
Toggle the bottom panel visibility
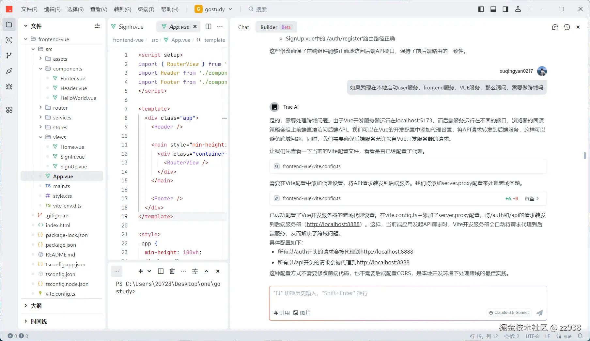pos(493,9)
